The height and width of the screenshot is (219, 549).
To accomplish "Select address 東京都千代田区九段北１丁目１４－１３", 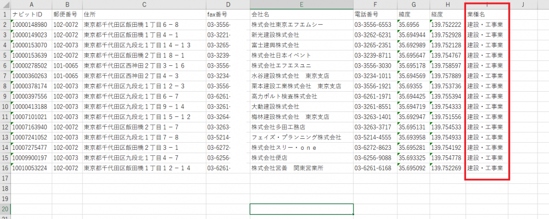I will coord(144,45).
